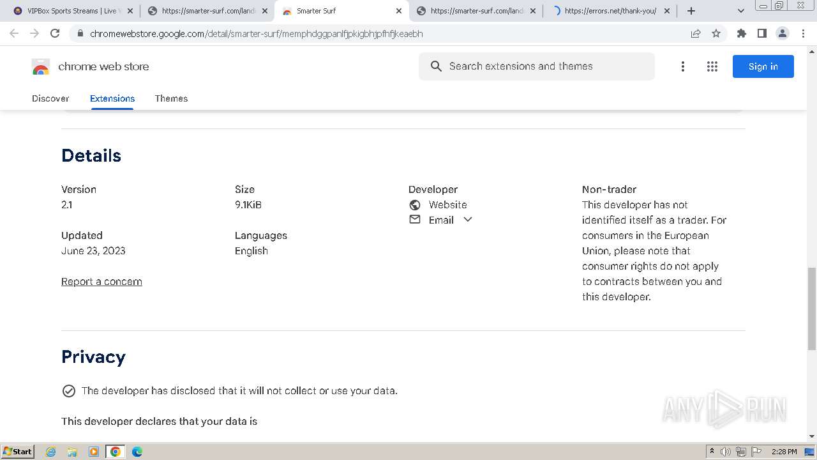Click the taskbar clock showing 2:28 PM
The height and width of the screenshot is (460, 817).
pyautogui.click(x=784, y=452)
